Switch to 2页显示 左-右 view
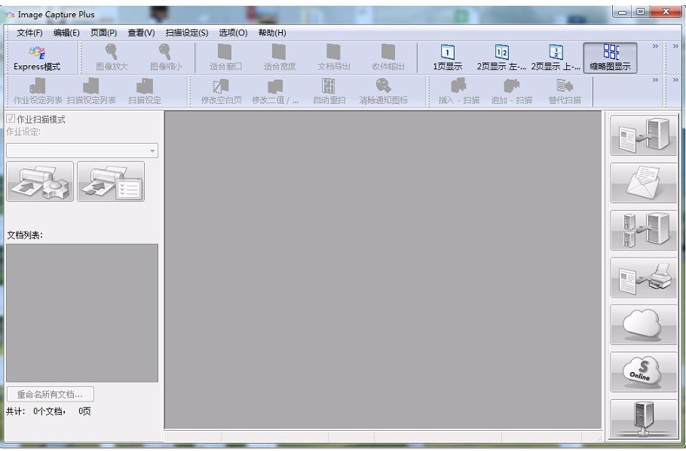 [501, 59]
